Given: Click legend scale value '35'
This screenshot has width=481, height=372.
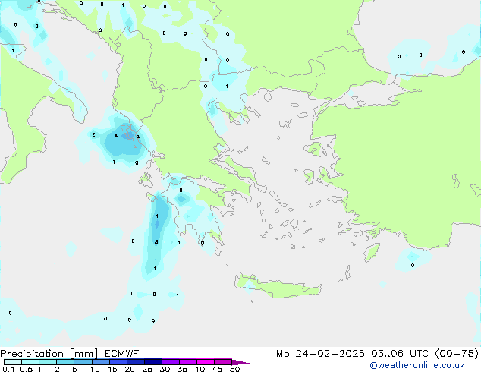Looking at the screenshot, I should coord(182,369).
